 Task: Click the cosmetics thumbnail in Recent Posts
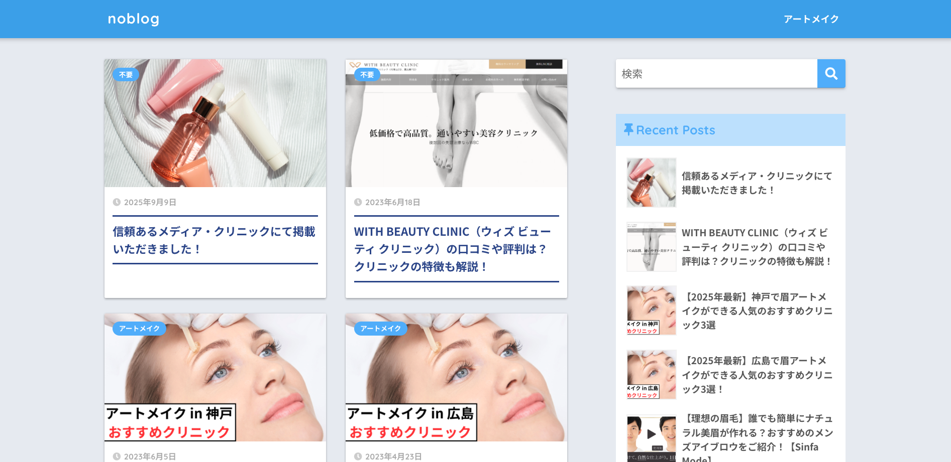651,182
